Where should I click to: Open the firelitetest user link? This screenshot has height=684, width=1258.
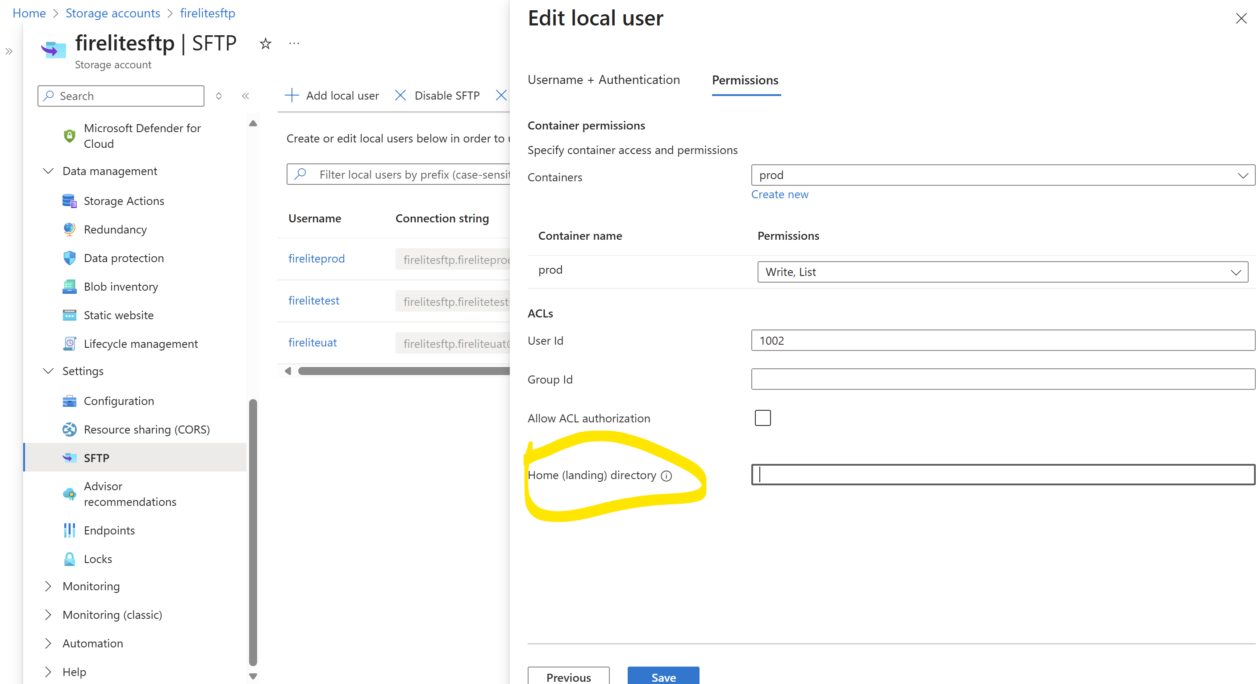(313, 300)
